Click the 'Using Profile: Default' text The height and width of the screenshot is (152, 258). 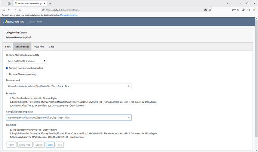coord(16,33)
